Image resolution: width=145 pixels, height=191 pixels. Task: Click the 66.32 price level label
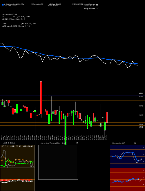[x=141, y=97]
